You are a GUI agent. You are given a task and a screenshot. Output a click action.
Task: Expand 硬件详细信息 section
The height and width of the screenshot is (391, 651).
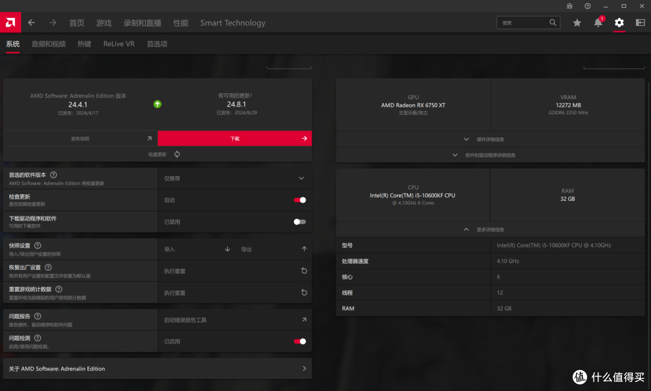pos(490,139)
